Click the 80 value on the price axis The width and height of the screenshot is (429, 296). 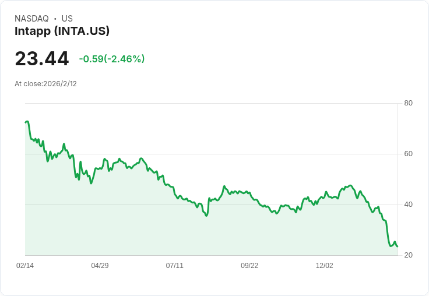click(409, 104)
